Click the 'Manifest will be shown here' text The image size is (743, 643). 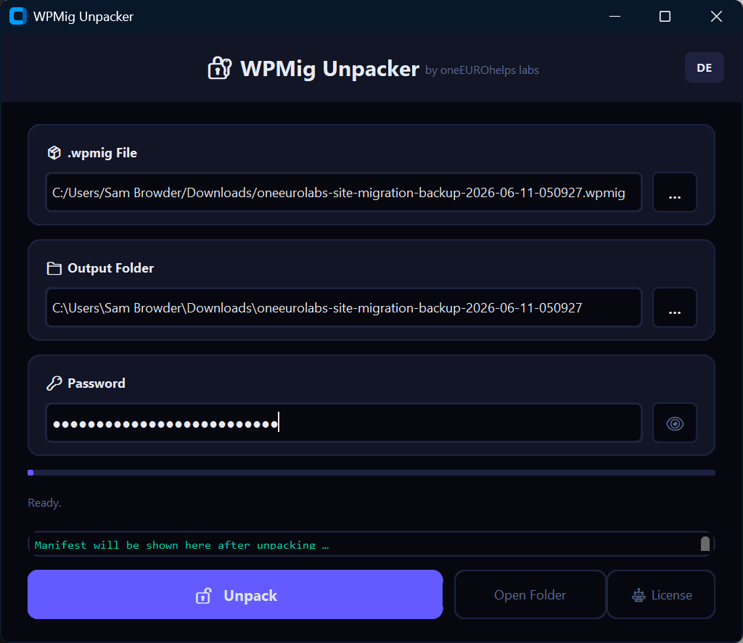point(181,545)
